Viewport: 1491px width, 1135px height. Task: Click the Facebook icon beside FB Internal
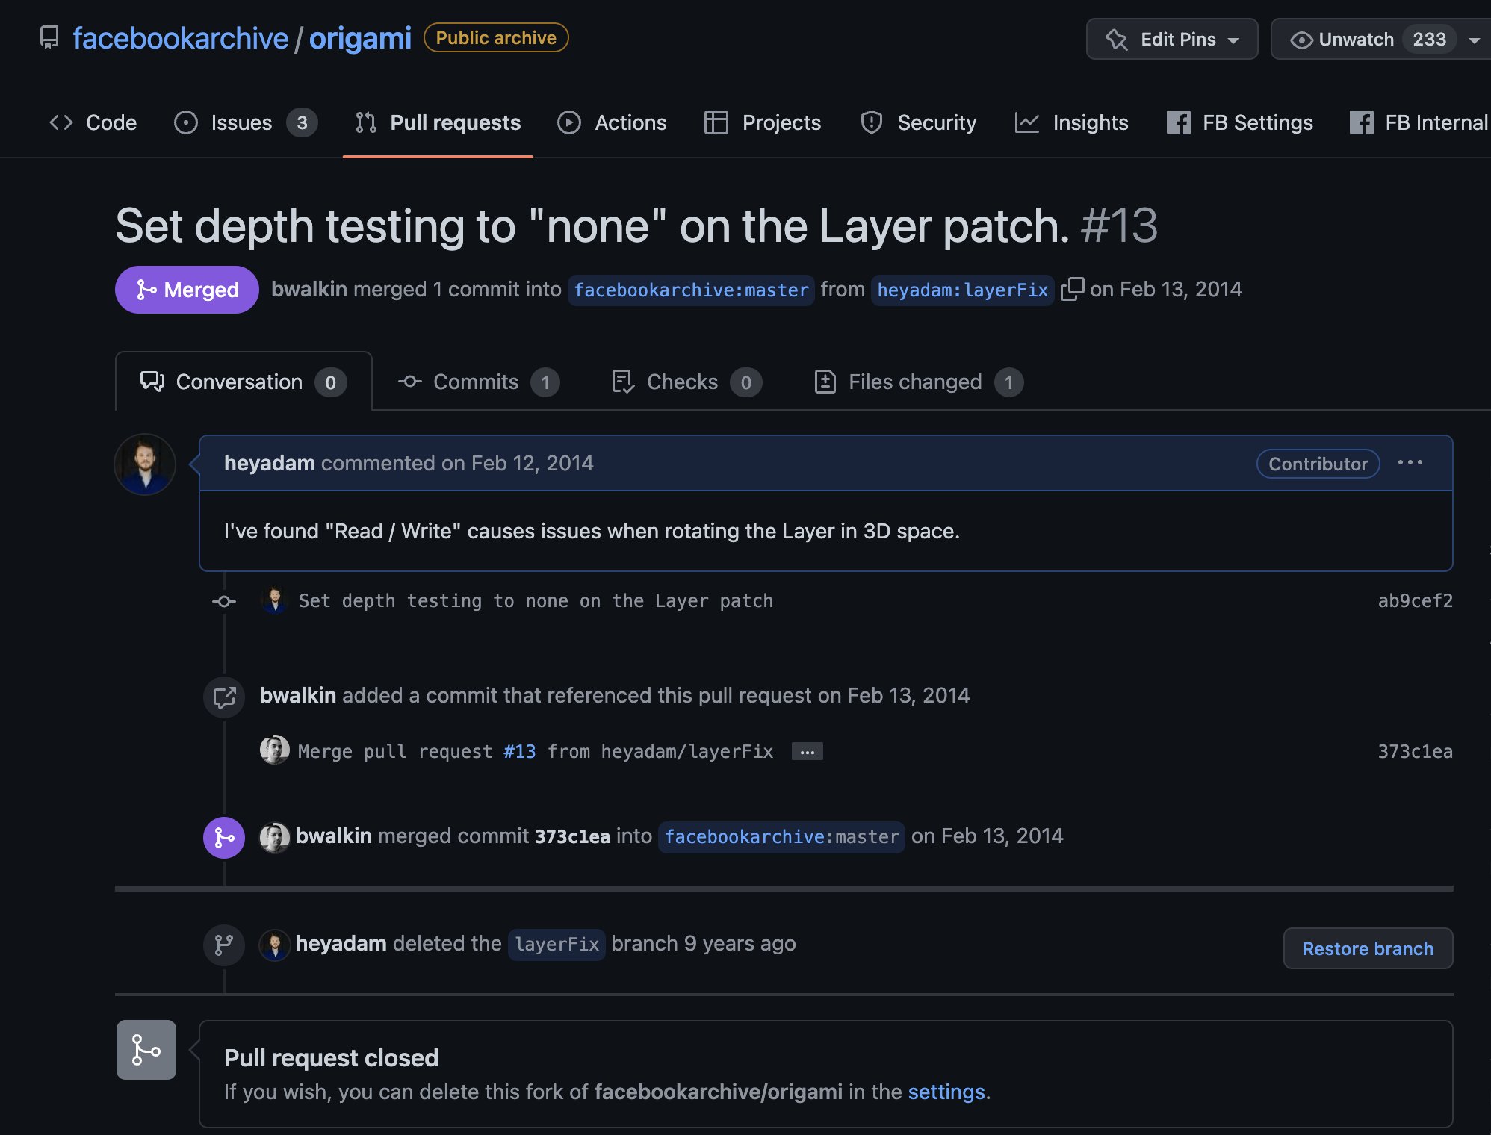[x=1362, y=122]
